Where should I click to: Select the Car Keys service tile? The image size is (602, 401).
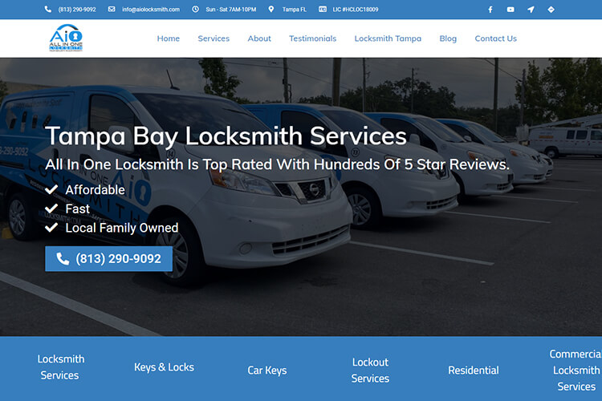tap(266, 371)
